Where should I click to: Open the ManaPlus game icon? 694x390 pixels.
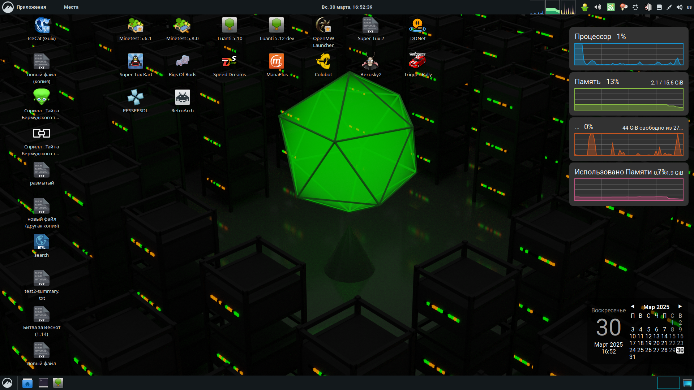(x=277, y=62)
